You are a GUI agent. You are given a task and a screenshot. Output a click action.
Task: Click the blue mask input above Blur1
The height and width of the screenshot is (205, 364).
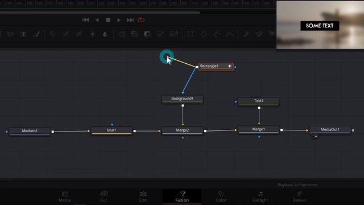point(112,125)
